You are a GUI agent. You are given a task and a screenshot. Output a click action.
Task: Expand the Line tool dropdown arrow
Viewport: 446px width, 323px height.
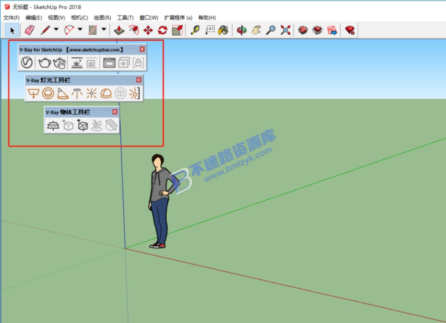click(x=56, y=29)
